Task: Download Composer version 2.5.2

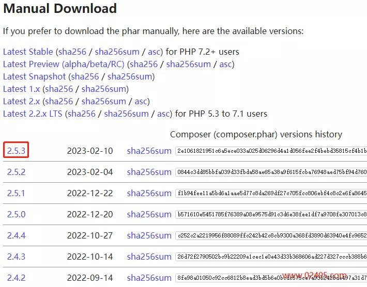Action: tap(16, 172)
